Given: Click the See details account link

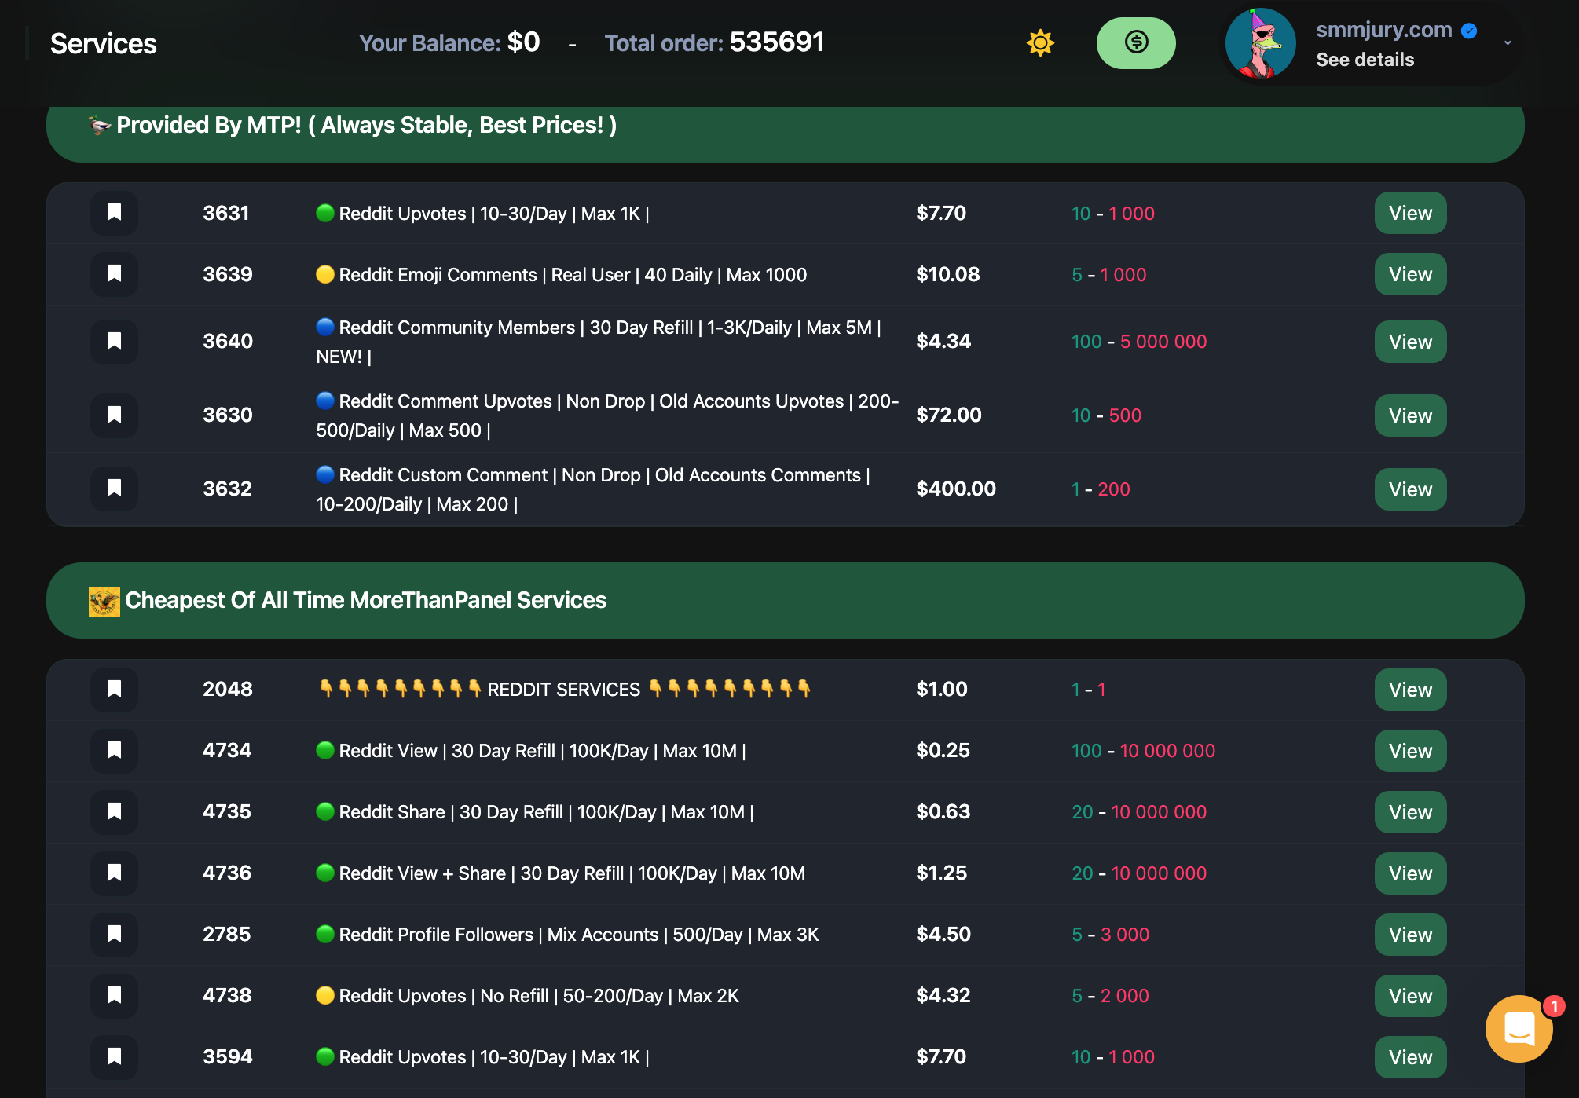Looking at the screenshot, I should pyautogui.click(x=1365, y=60).
